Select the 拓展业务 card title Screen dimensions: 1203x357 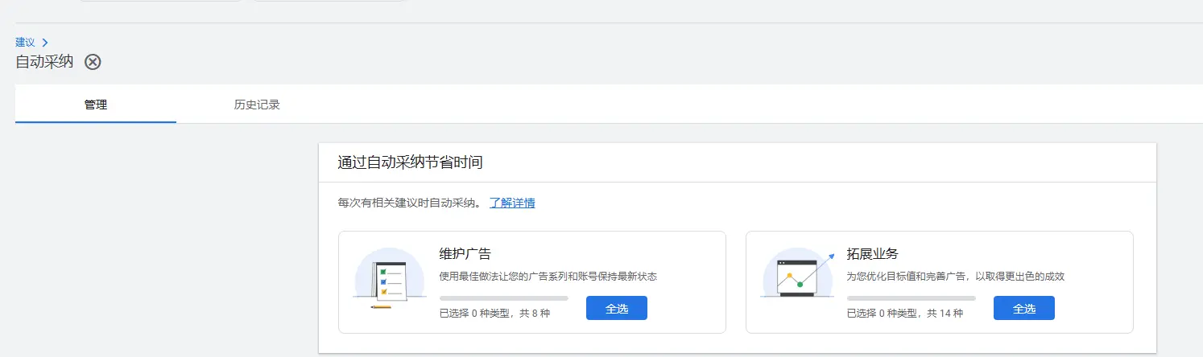tap(873, 255)
